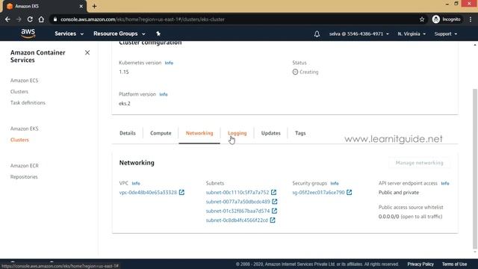Open Platform version Info link
This screenshot has width=478, height=269.
[164, 94]
